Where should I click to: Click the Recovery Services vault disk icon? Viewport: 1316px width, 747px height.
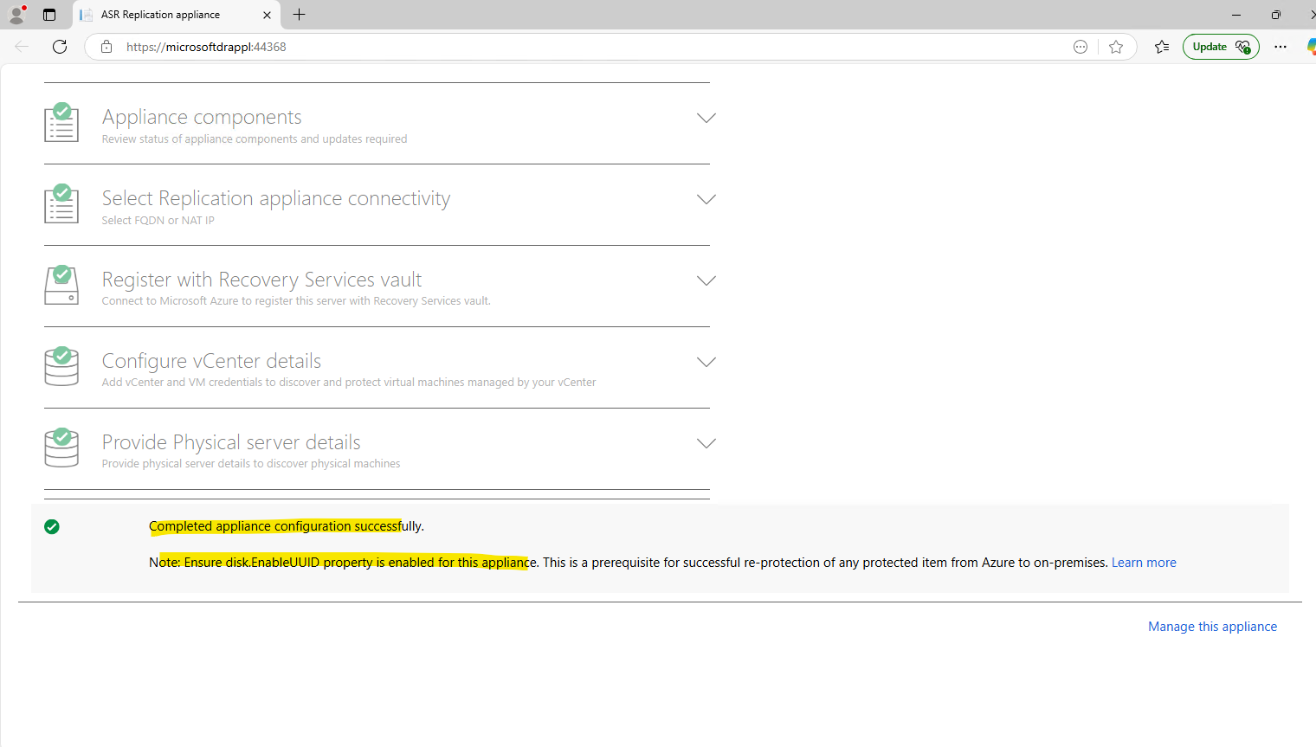pyautogui.click(x=61, y=285)
